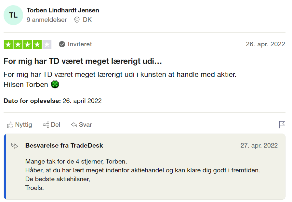Viewport: 292px width, 202px height.
Task: Click the location pin icon
Action: click(77, 20)
